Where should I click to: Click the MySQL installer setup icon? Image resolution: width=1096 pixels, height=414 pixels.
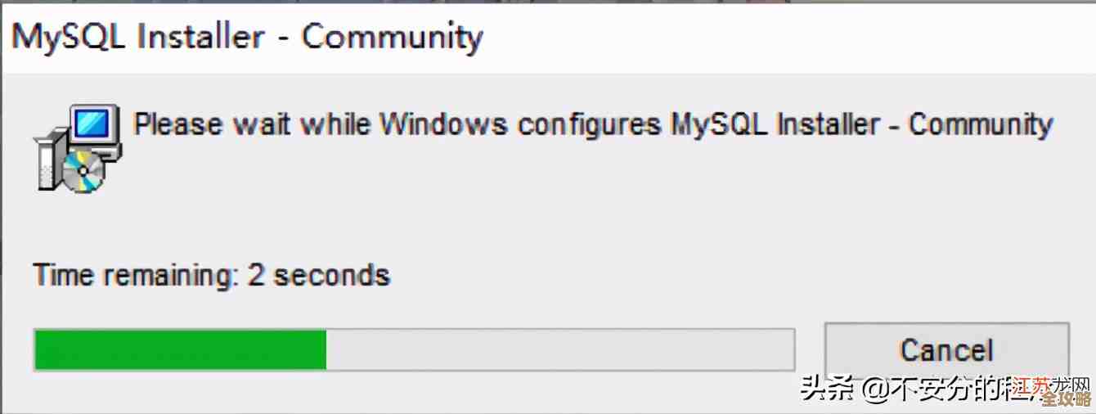(x=77, y=149)
